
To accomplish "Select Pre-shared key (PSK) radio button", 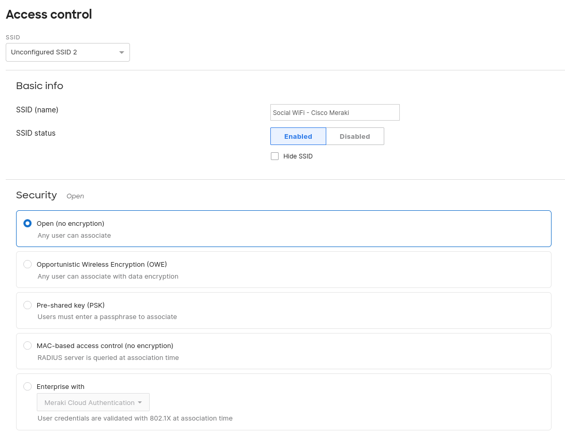I will [x=27, y=305].
